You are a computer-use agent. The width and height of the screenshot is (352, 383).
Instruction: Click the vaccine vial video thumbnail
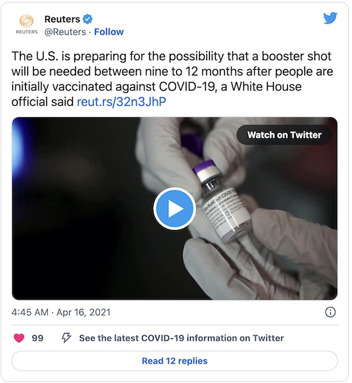pos(175,208)
